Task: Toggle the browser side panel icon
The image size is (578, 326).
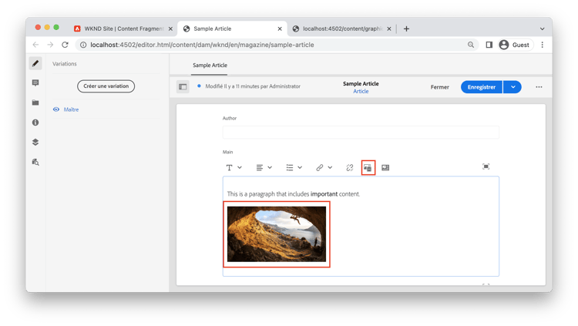Action: (489, 45)
